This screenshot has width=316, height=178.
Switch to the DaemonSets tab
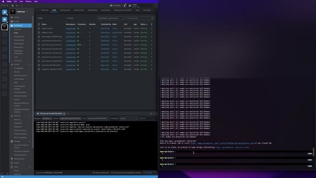pyautogui.click(x=79, y=10)
